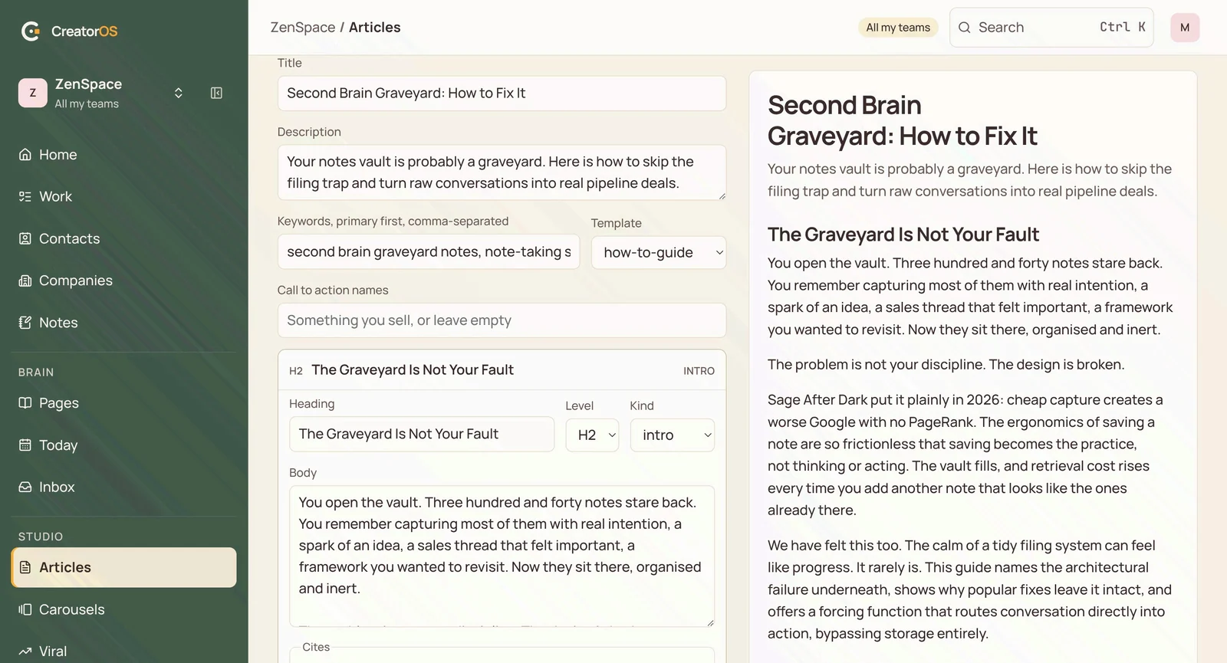The height and width of the screenshot is (663, 1227).
Task: Click the Contacts icon in sidebar
Action: tap(25, 238)
